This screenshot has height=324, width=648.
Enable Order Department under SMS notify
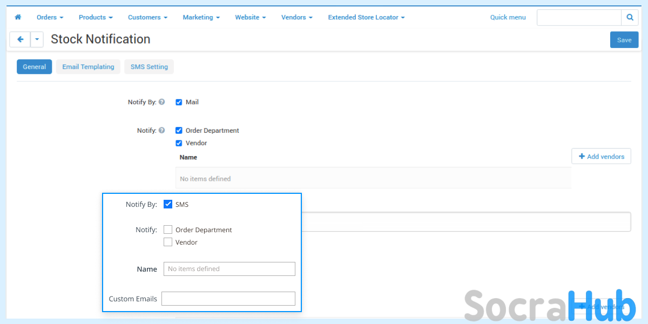168,230
